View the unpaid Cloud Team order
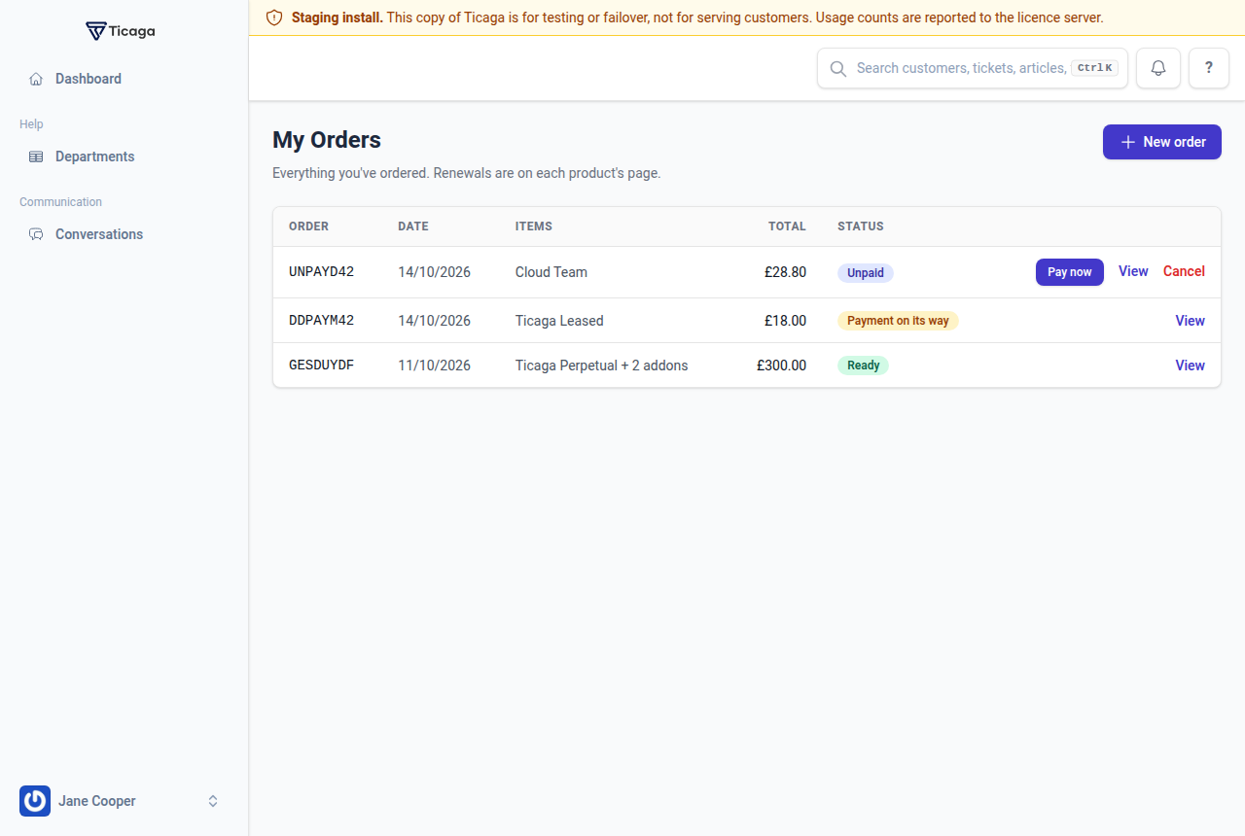The width and height of the screenshot is (1245, 836). click(1133, 271)
